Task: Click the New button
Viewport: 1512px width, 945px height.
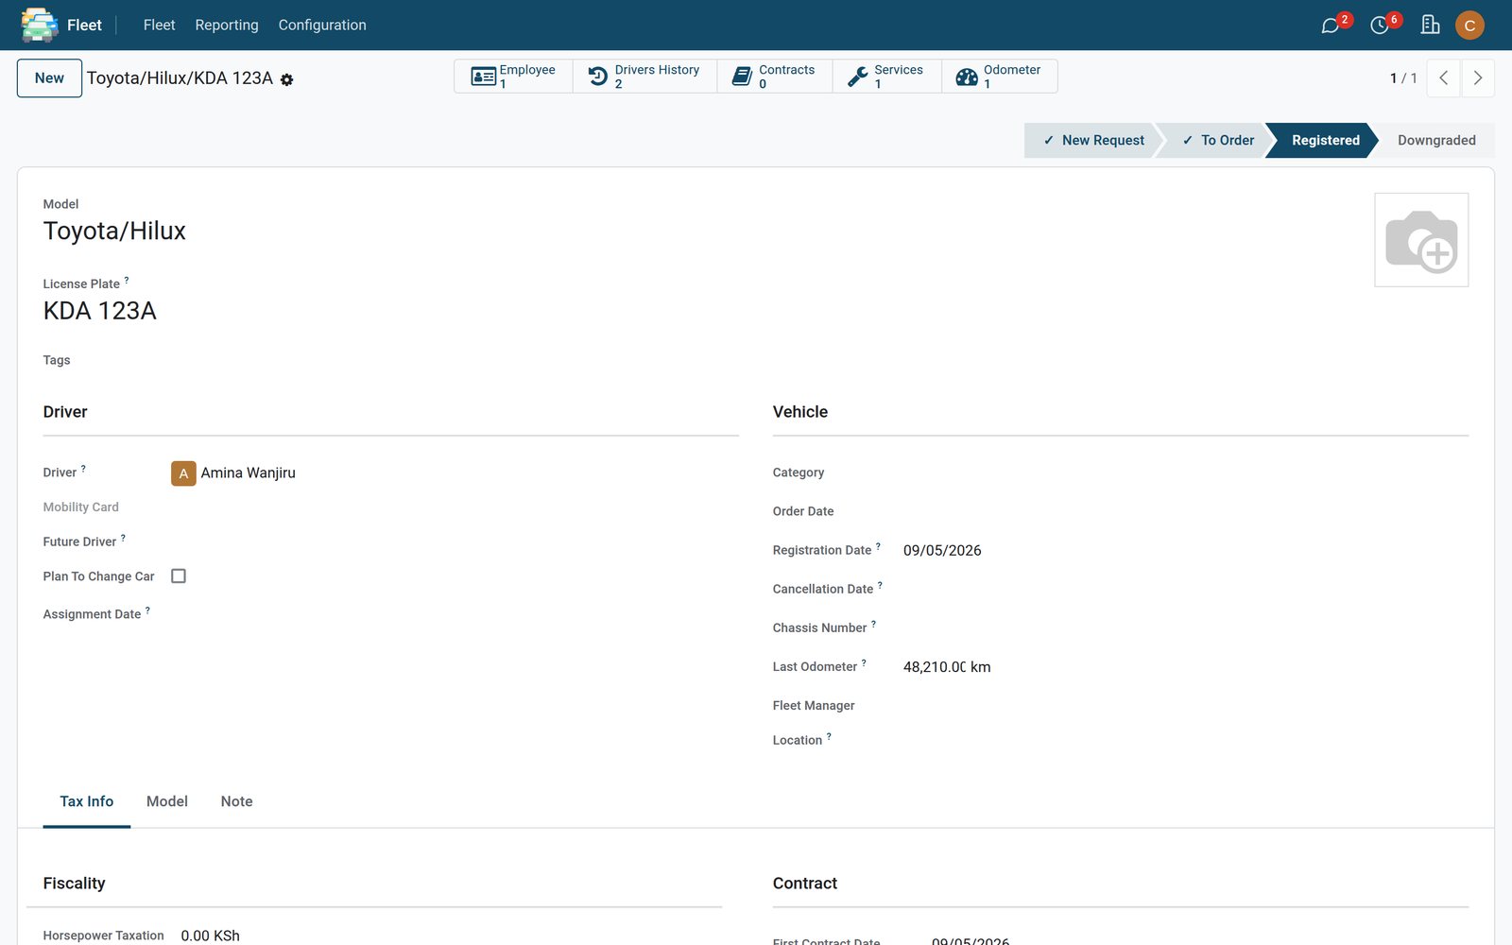Action: click(x=49, y=78)
